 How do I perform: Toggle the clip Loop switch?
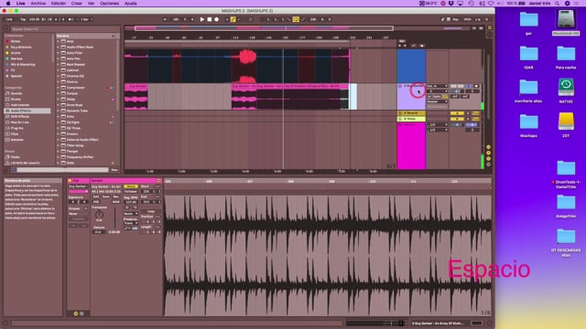pos(150,211)
